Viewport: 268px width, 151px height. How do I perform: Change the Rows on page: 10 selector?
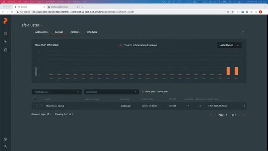pos(41,114)
